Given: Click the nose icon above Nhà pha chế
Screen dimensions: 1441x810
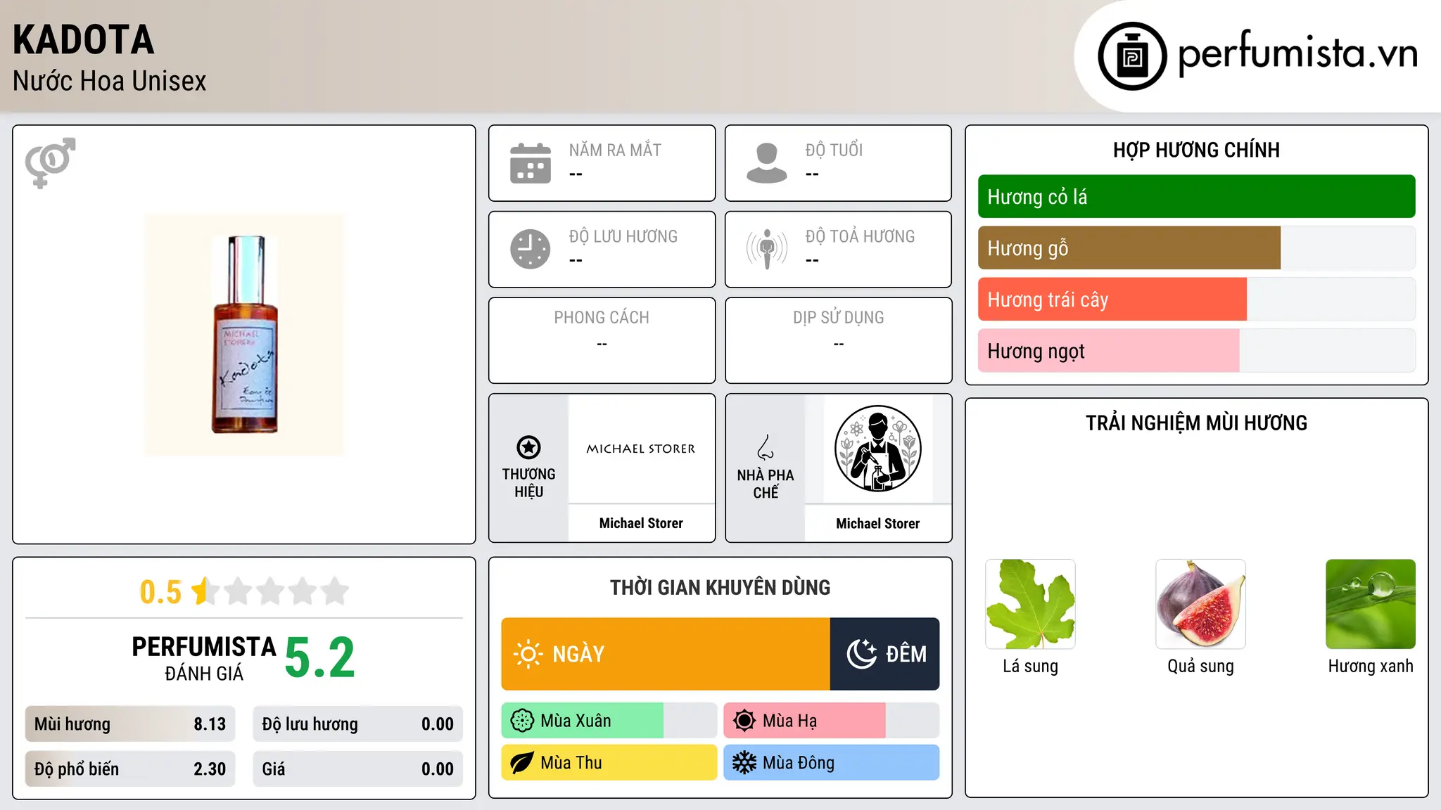Looking at the screenshot, I should tap(766, 447).
